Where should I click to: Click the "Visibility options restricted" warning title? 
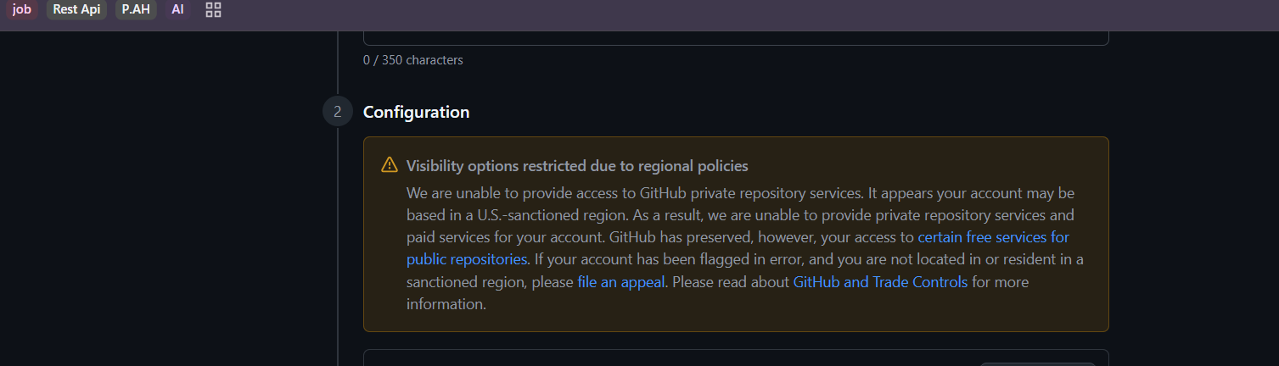[x=577, y=165]
